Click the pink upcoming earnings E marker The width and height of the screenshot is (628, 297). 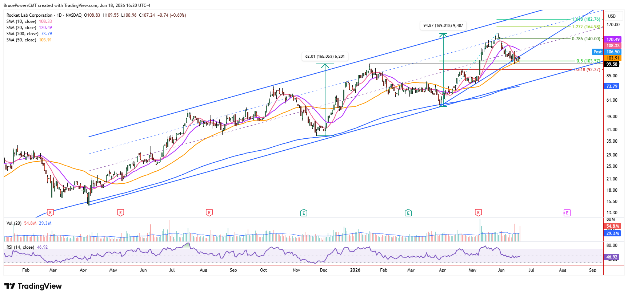pyautogui.click(x=567, y=213)
